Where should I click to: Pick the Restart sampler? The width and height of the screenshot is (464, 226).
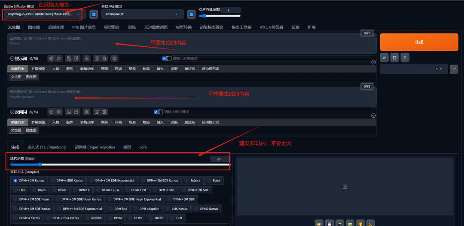94,218
